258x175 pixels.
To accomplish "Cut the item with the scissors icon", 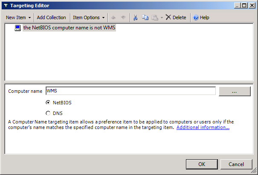I will click(135, 17).
